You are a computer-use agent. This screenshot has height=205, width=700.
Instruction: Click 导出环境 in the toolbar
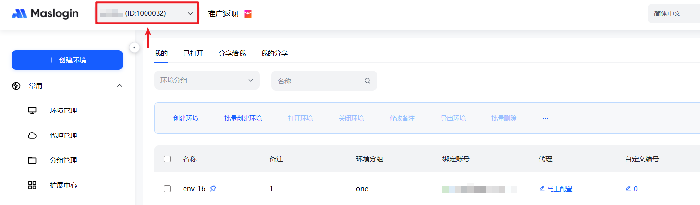[x=453, y=118]
